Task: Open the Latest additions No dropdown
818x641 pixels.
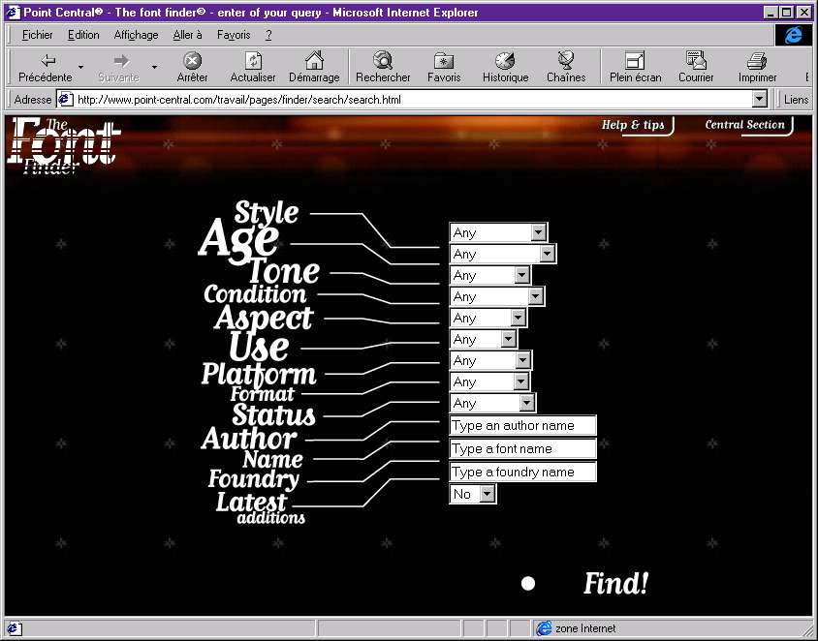Action: coord(473,494)
